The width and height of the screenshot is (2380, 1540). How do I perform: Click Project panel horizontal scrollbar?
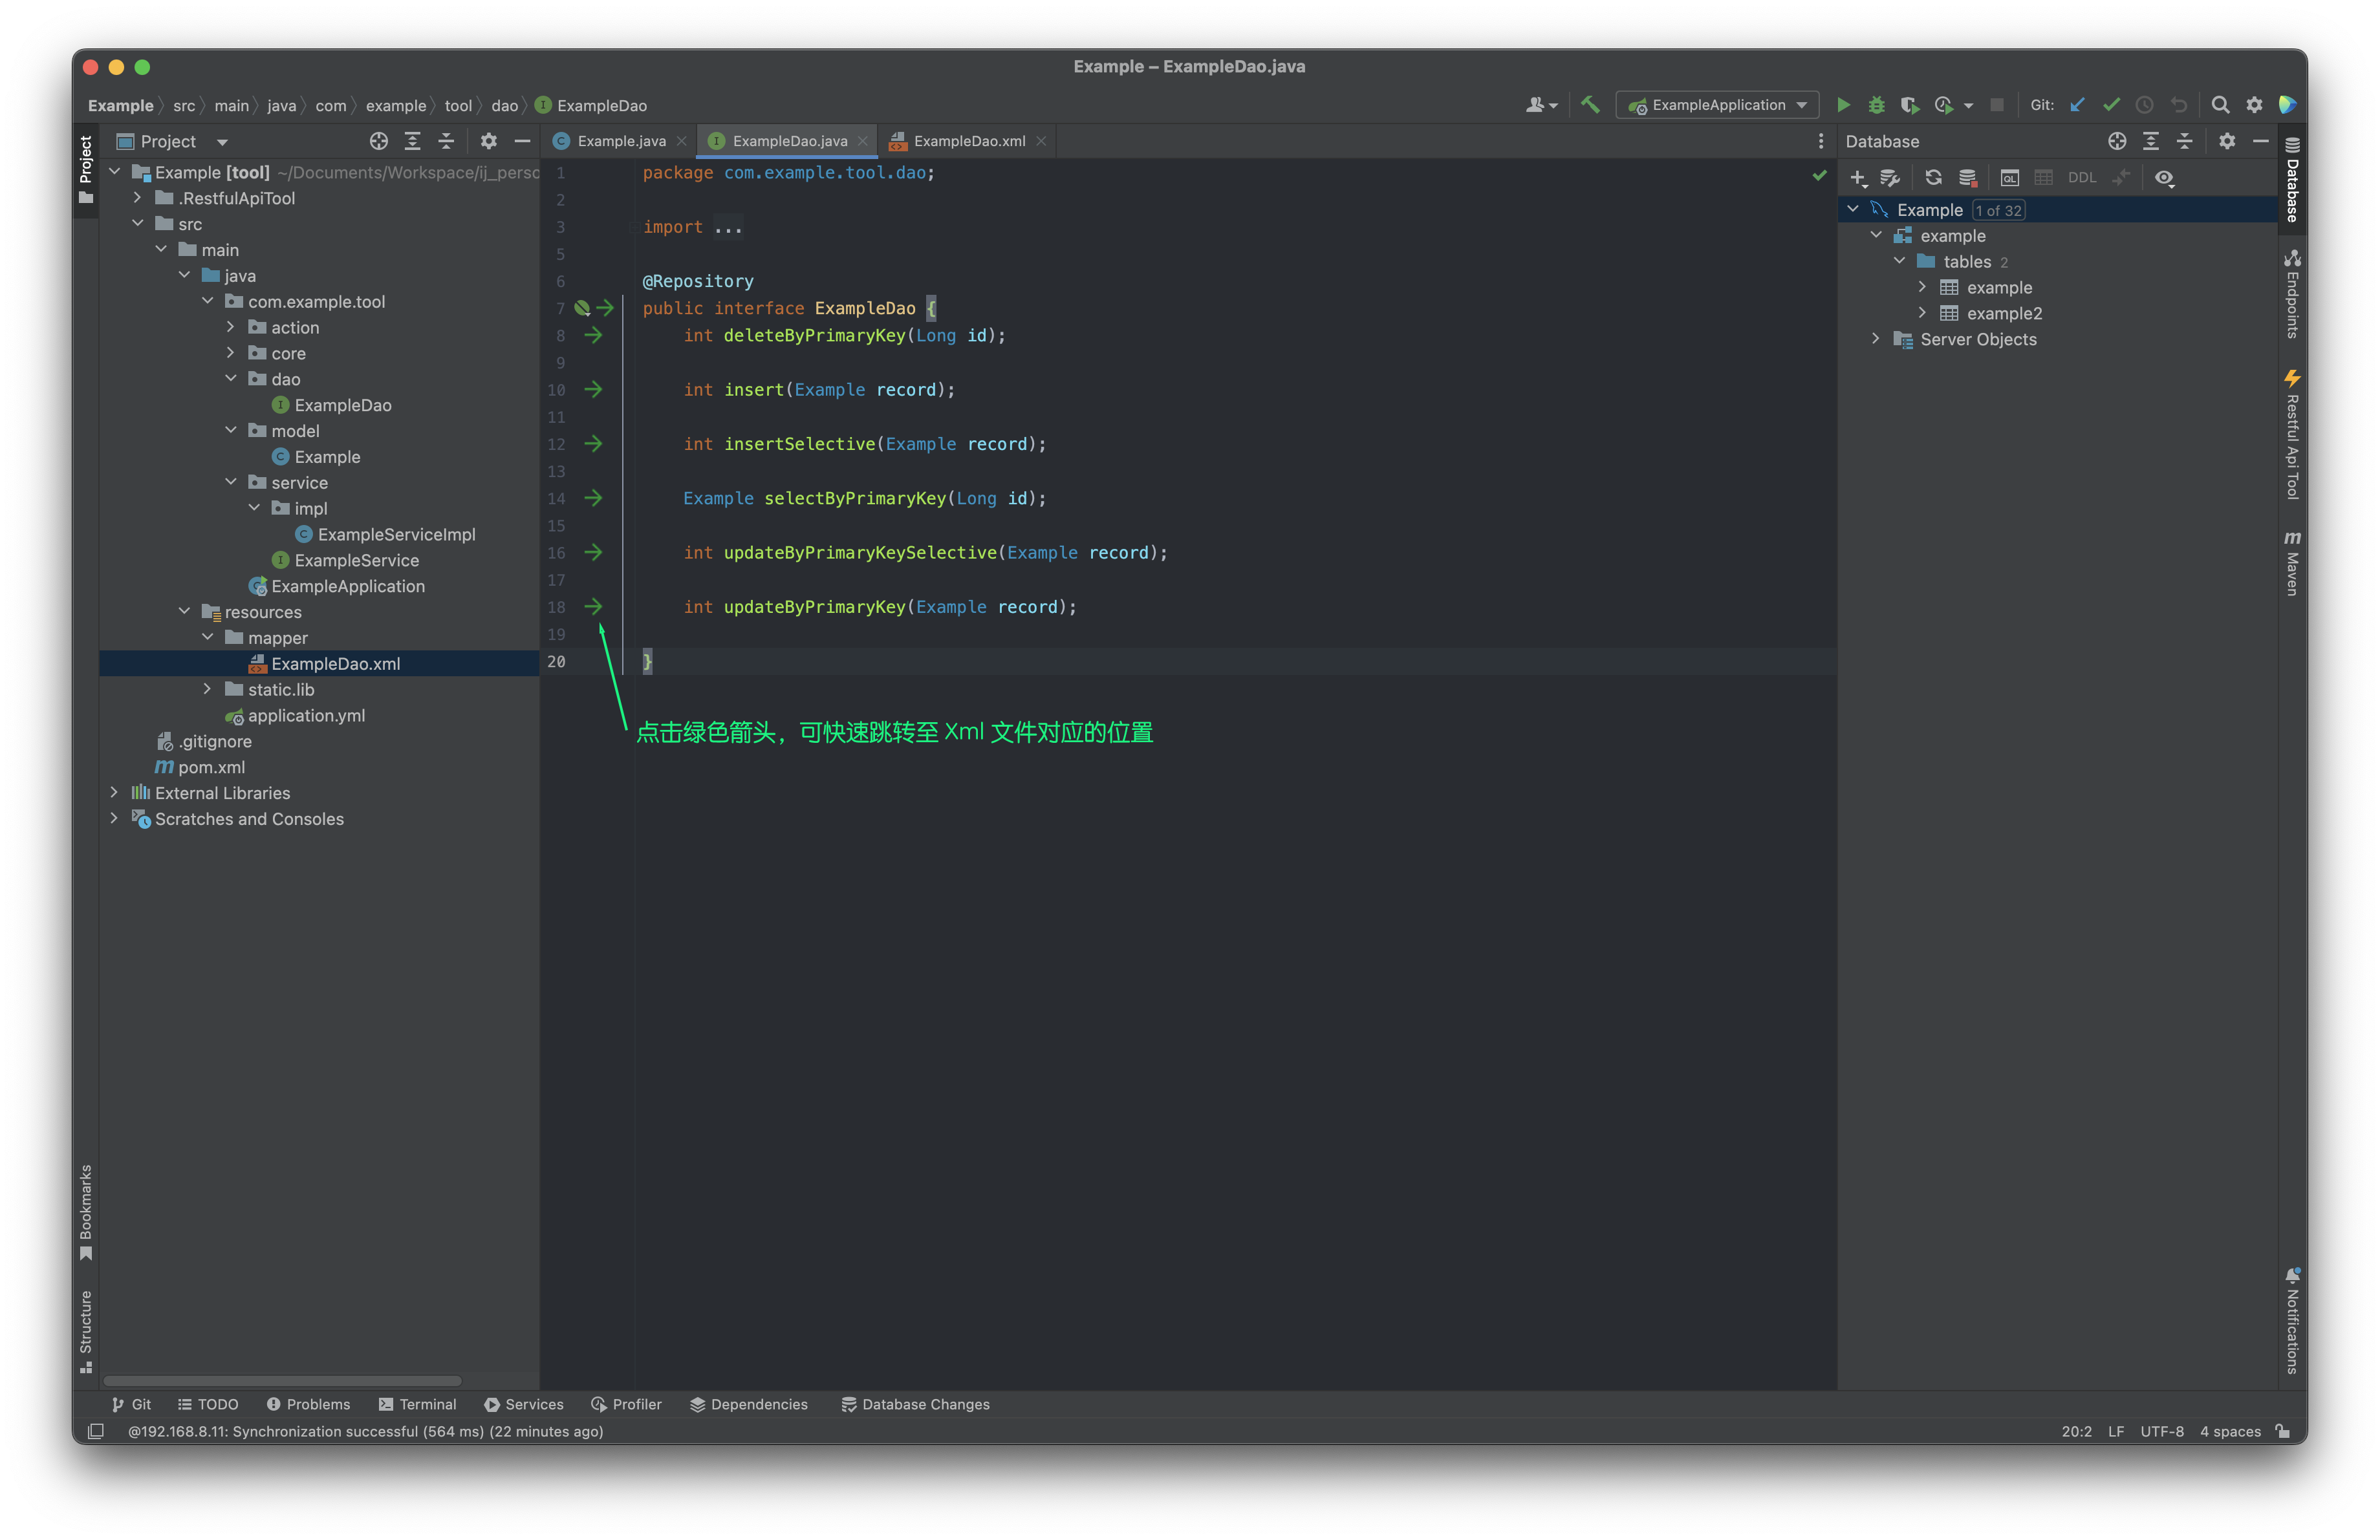282,1380
